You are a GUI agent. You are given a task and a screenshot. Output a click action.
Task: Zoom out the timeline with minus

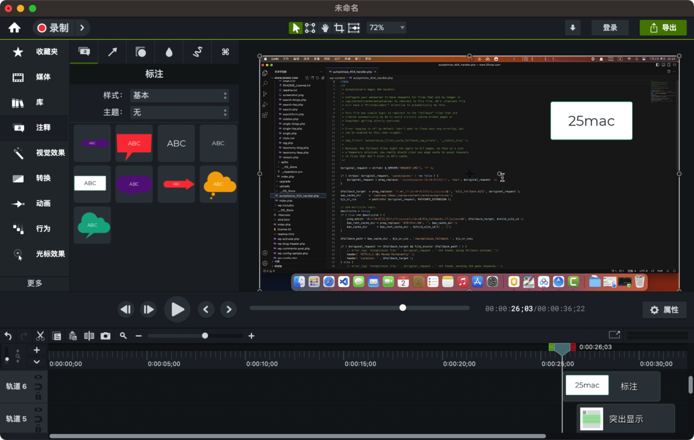click(x=139, y=335)
